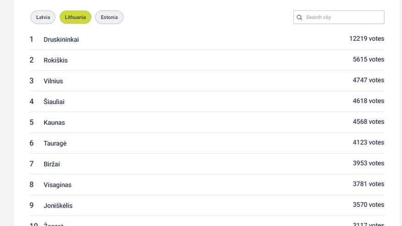This screenshot has width=402, height=226.
Task: Click the search magnifier icon
Action: [300, 17]
